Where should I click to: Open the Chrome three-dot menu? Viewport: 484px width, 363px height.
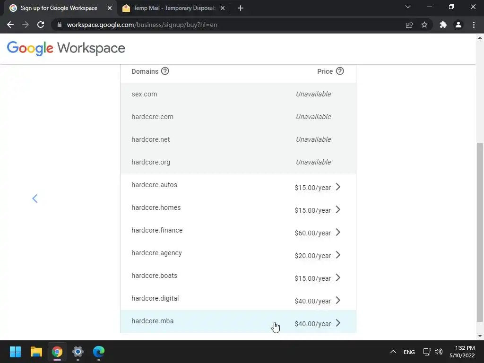click(474, 25)
